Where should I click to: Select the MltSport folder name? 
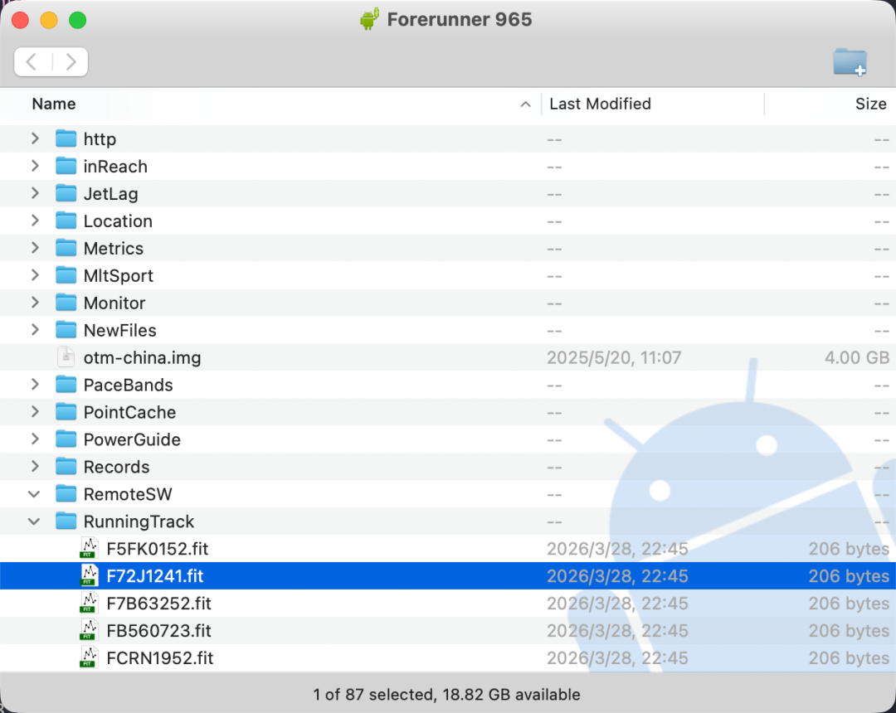(x=119, y=276)
